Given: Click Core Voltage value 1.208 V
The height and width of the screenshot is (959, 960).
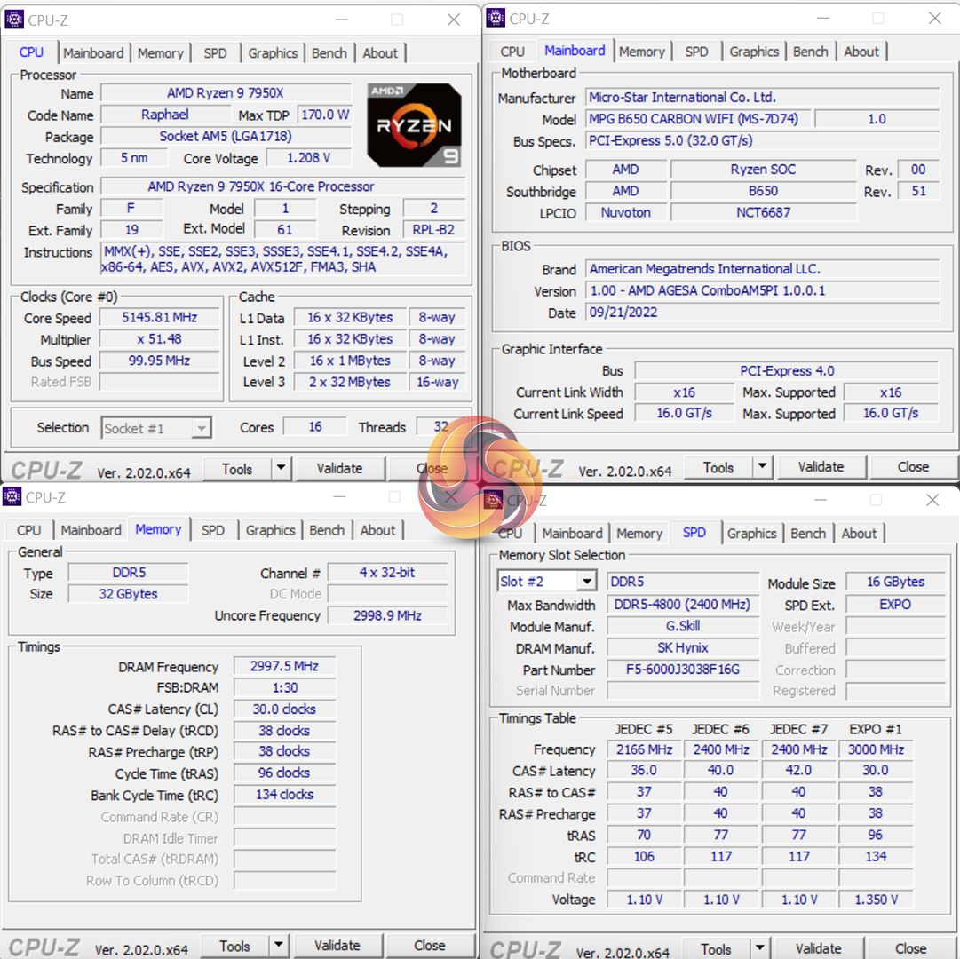Looking at the screenshot, I should pyautogui.click(x=308, y=158).
